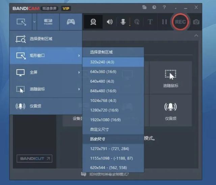Select the 追随鼠标 menu entry

pos(46,89)
